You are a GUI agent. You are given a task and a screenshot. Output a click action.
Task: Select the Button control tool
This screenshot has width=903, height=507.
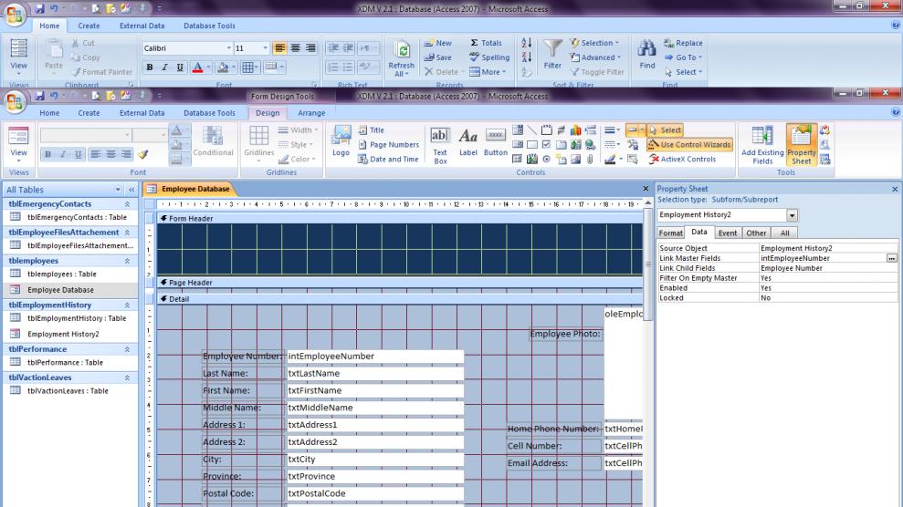click(495, 142)
